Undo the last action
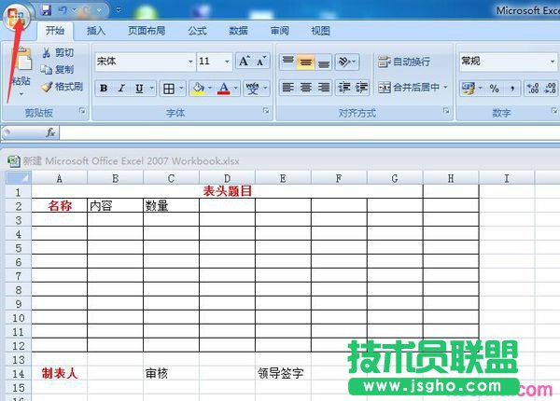Screen dimensions: 560x401 [63, 10]
